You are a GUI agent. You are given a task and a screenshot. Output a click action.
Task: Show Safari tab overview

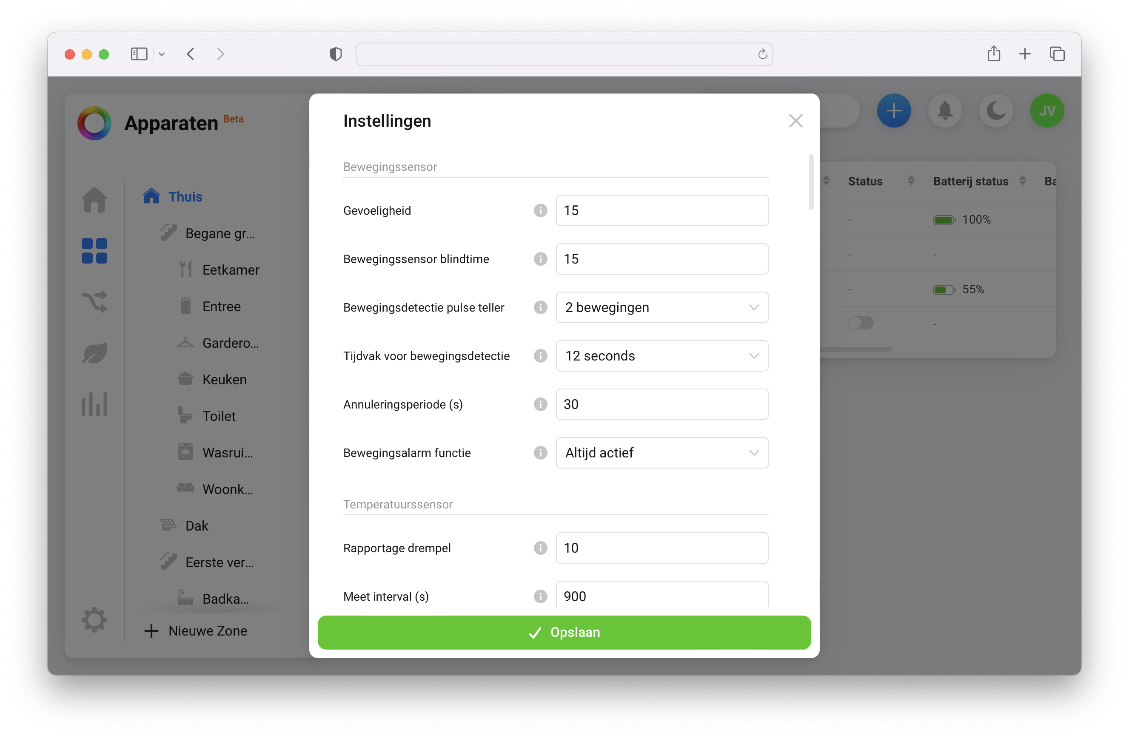[1057, 54]
